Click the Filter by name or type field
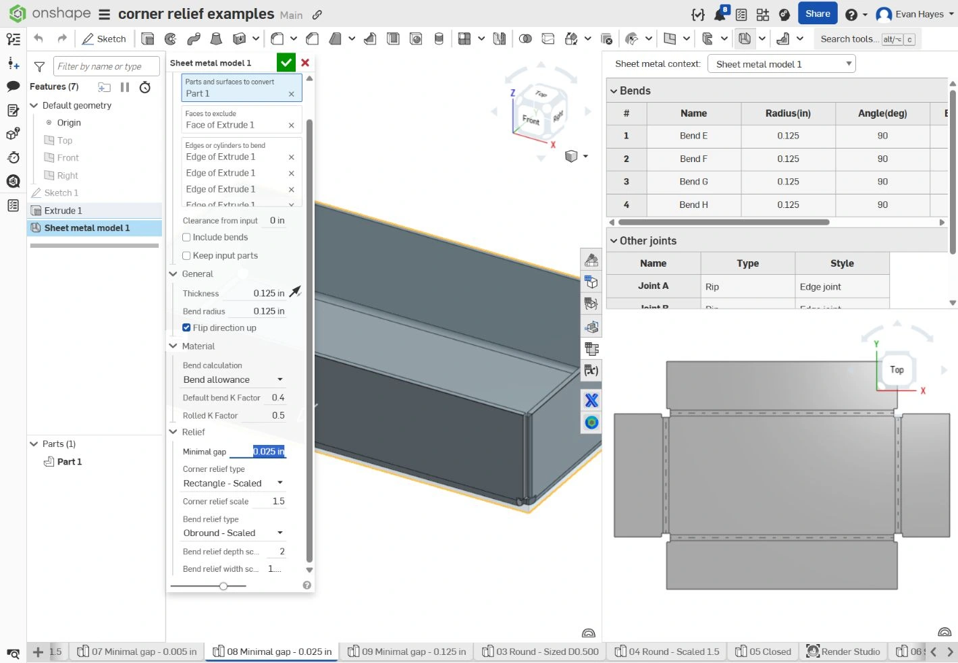958x663 pixels. (107, 66)
